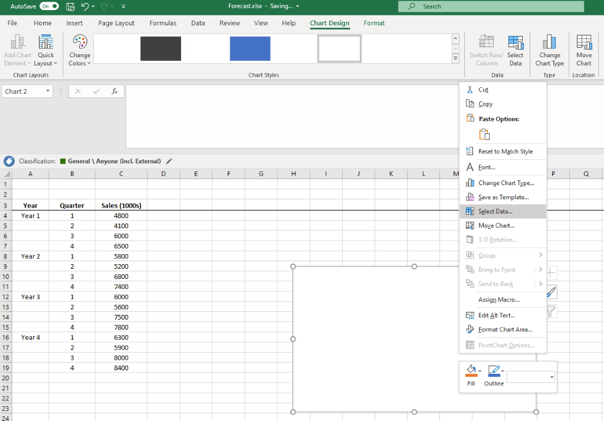Expand the Chart Styles gallery
604x421 pixels.
pyautogui.click(x=455, y=58)
